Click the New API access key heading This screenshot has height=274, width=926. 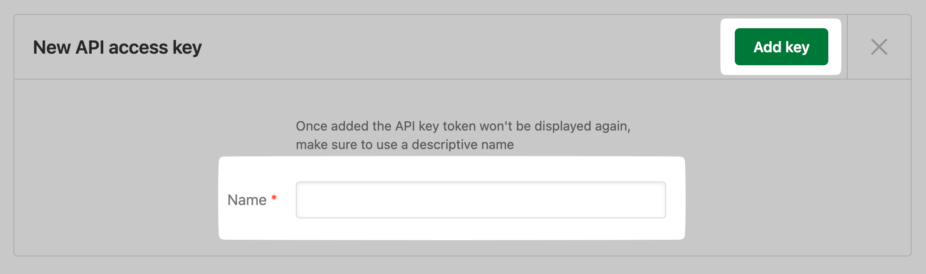tap(117, 47)
